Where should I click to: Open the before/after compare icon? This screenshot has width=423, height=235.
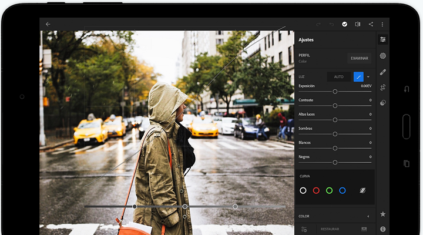pyautogui.click(x=358, y=24)
